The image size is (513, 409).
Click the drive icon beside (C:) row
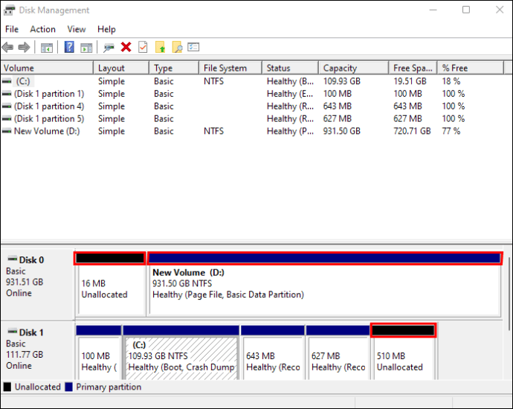click(7, 81)
